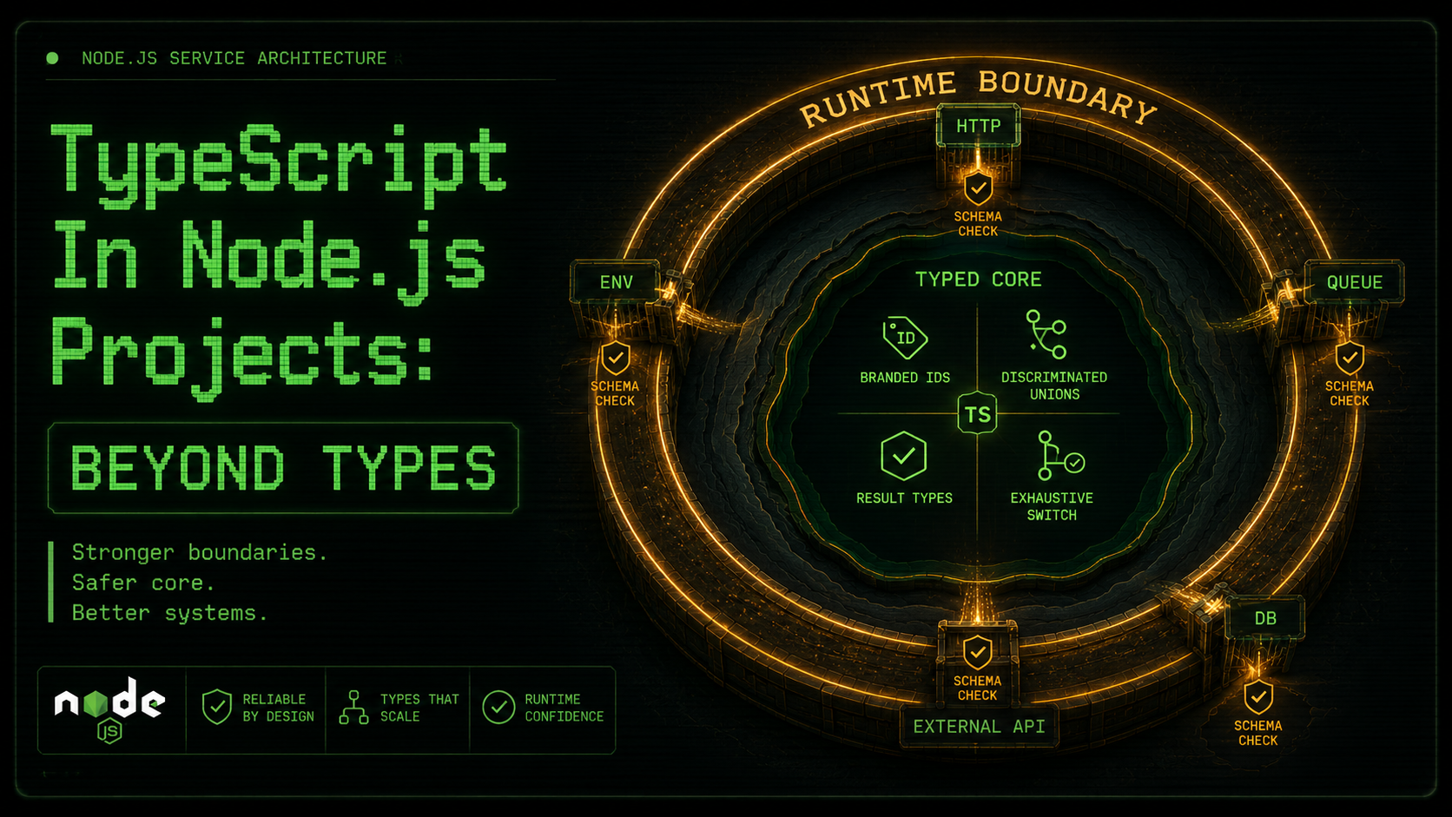Screen dimensions: 1452x817
Task: Click the shield icon beside Reliable By Design
Action: pos(216,708)
